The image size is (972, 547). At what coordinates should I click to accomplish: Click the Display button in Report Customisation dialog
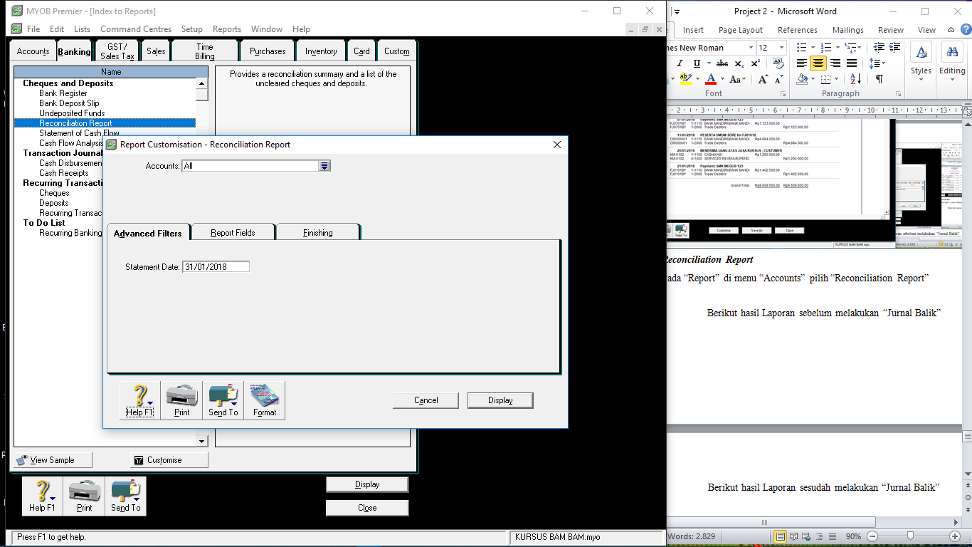(x=500, y=400)
